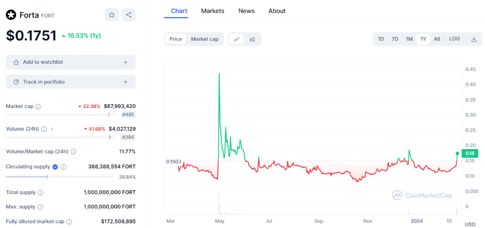
Task: Enable LOG scale on chart
Action: click(x=455, y=39)
